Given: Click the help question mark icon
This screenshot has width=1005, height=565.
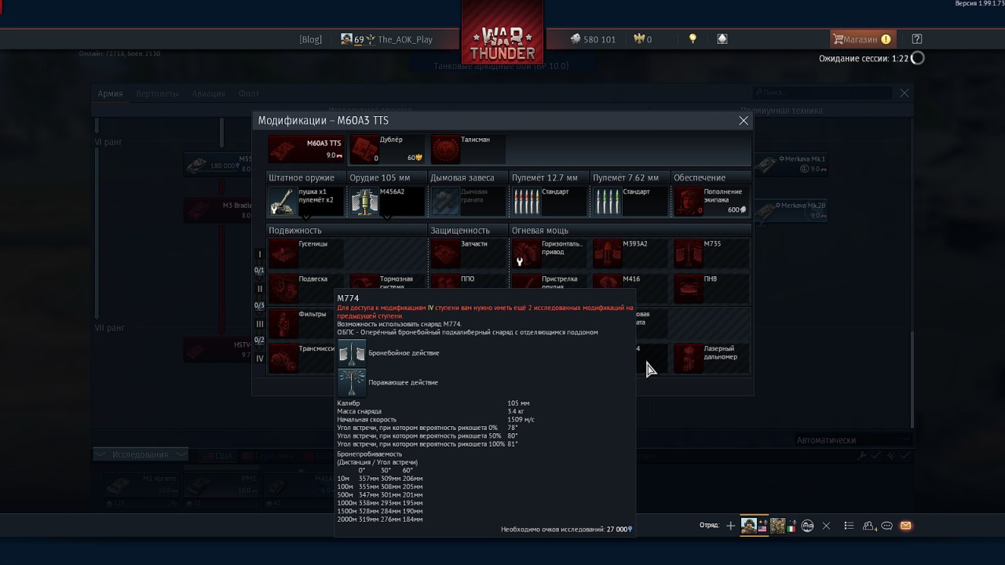Looking at the screenshot, I should 917,39.
